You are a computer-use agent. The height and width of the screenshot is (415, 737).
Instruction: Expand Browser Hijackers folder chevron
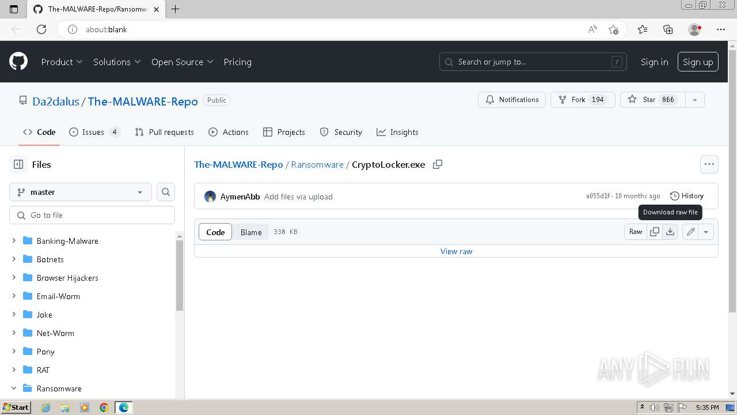pyautogui.click(x=14, y=277)
